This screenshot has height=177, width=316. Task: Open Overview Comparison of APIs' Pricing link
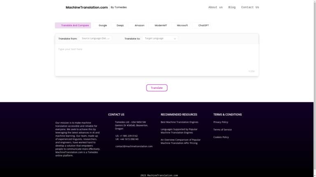181,141
